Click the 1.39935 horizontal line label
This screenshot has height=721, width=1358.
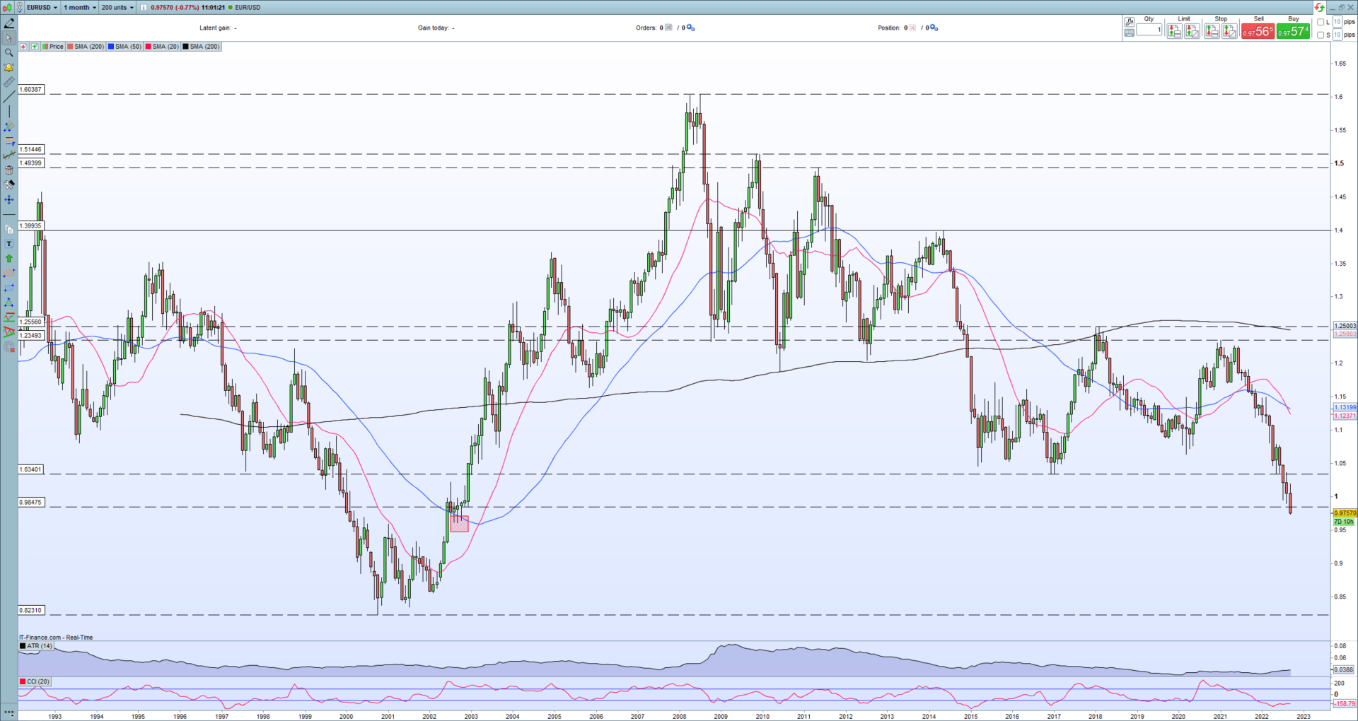(31, 226)
